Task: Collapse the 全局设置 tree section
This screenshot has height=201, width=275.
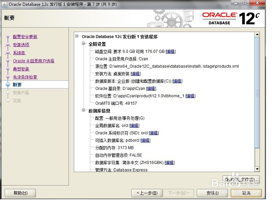Action: coord(84,43)
